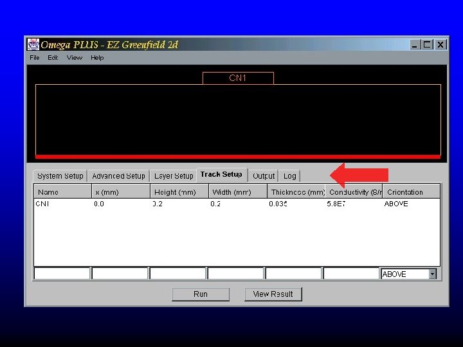Switch to the Output tab

click(x=264, y=176)
